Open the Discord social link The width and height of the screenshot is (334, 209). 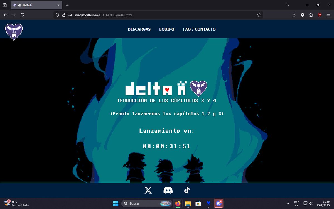[x=168, y=190]
